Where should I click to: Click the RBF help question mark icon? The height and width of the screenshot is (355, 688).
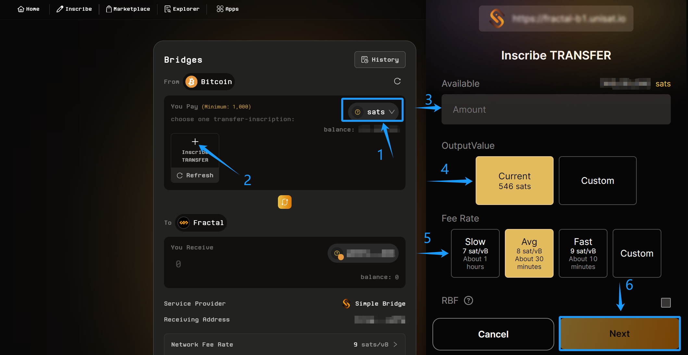(468, 300)
